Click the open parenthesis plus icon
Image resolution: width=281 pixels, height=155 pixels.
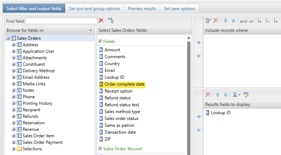pyautogui.click(x=259, y=21)
